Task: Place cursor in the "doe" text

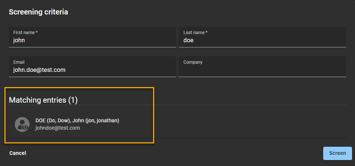Action: click(x=188, y=40)
